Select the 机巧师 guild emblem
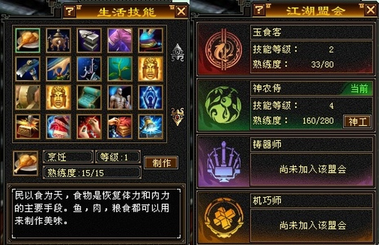This screenshot has height=245, width=379. click(223, 218)
